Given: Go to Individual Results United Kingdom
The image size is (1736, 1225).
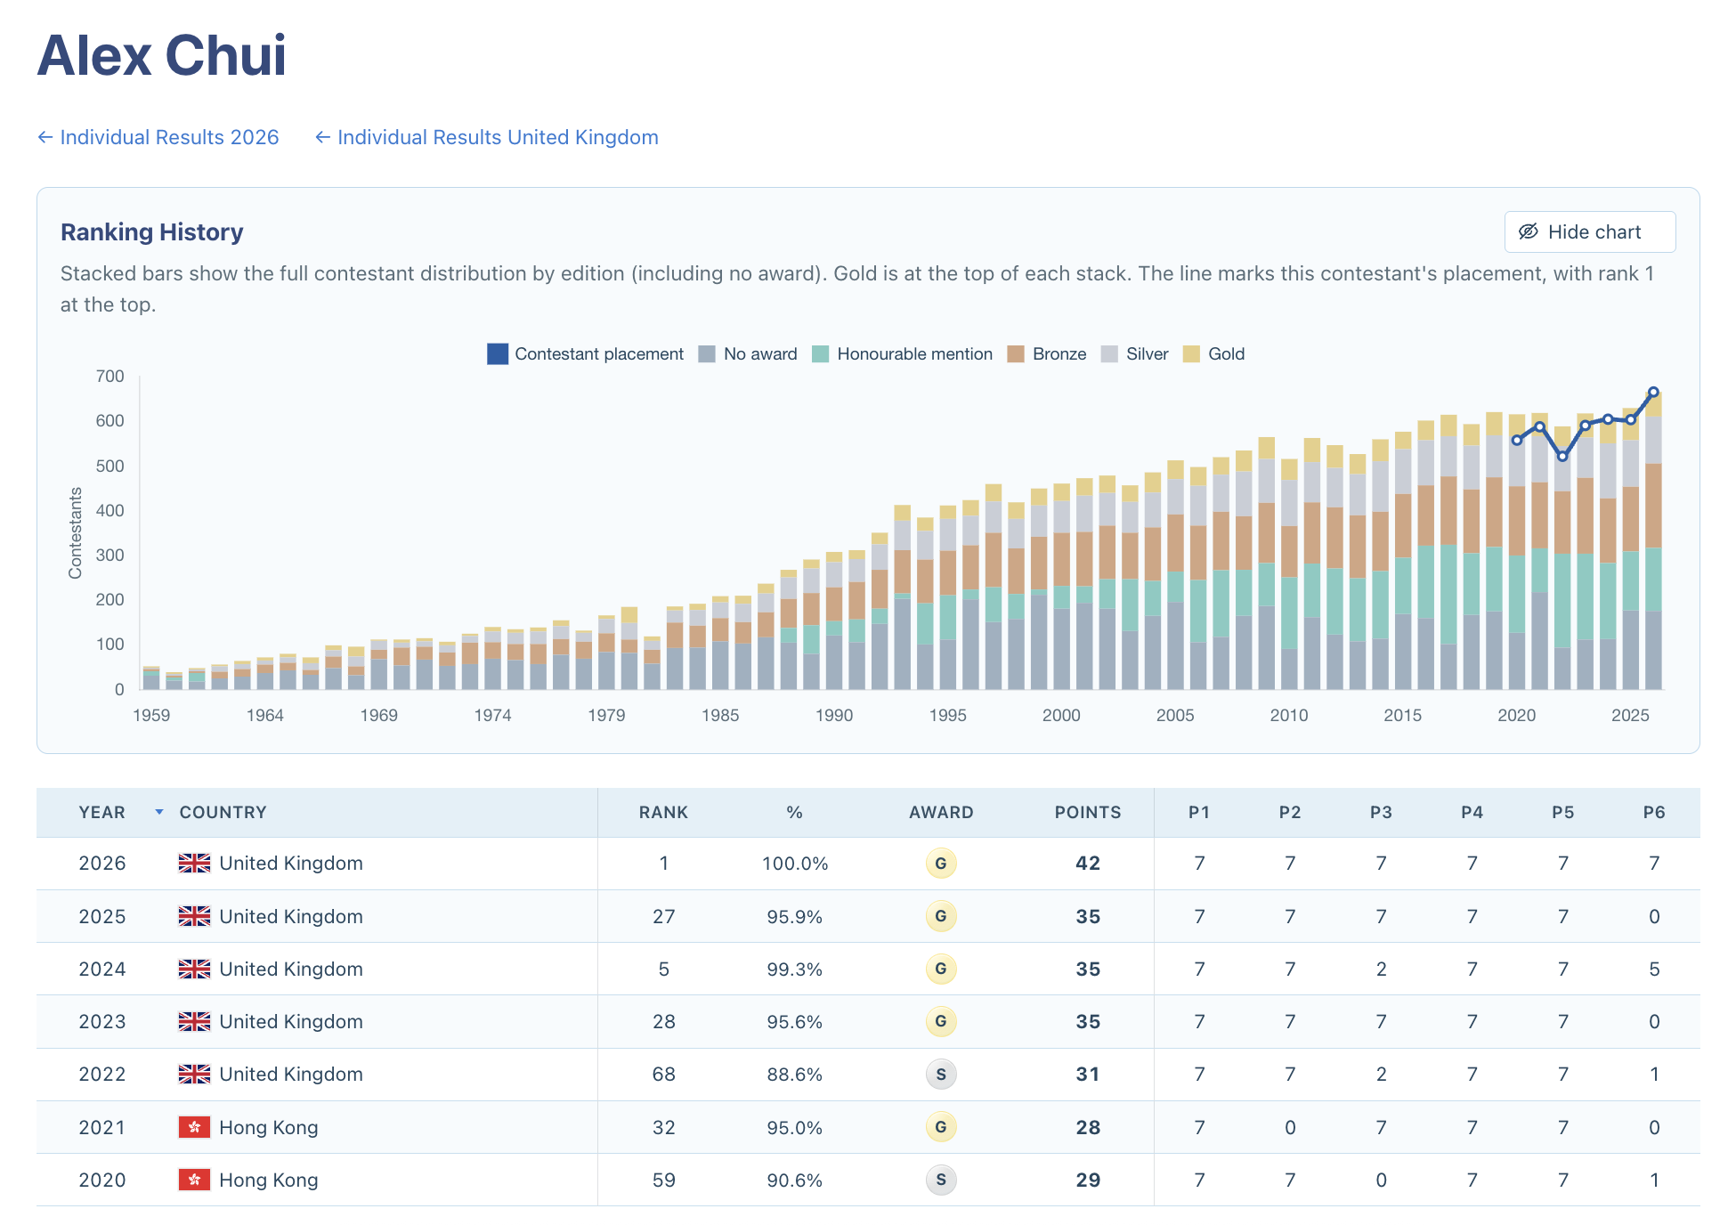Looking at the screenshot, I should (486, 137).
